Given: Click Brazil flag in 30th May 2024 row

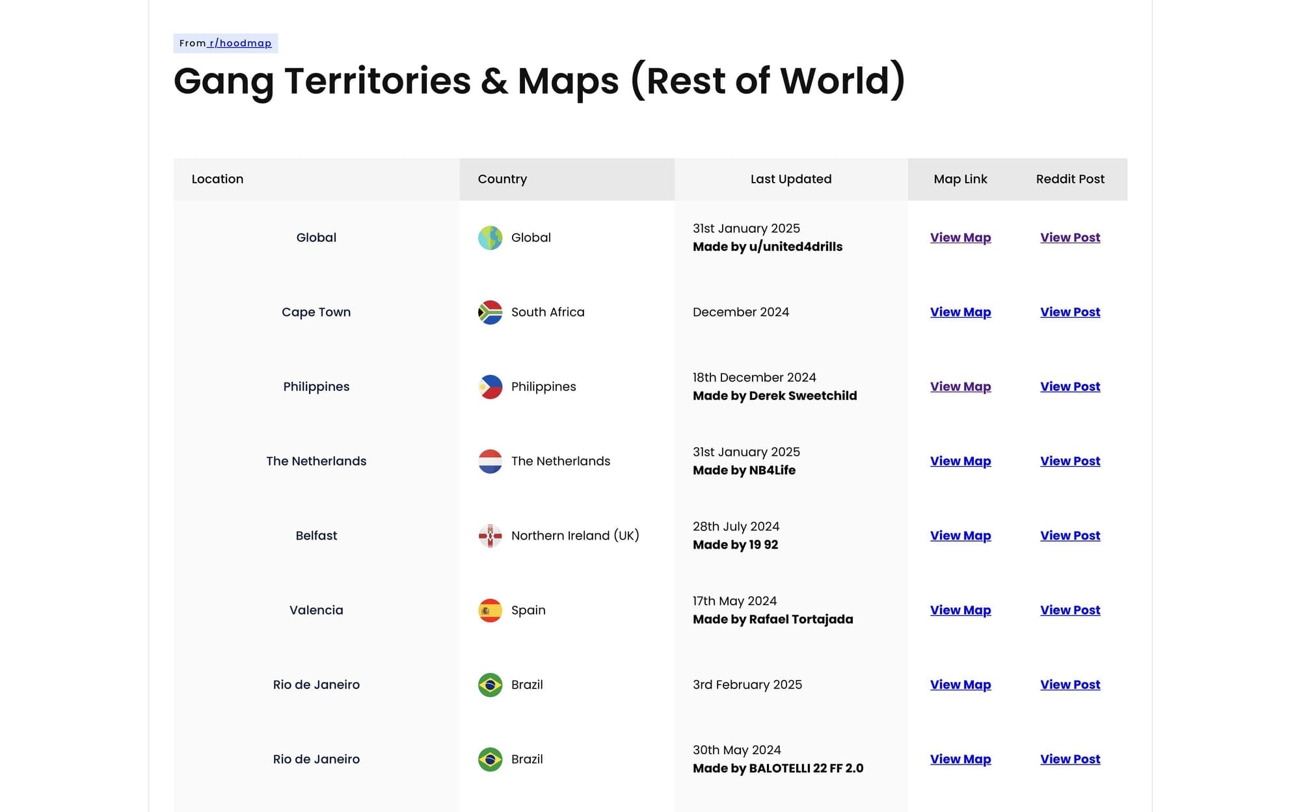Looking at the screenshot, I should click(490, 759).
